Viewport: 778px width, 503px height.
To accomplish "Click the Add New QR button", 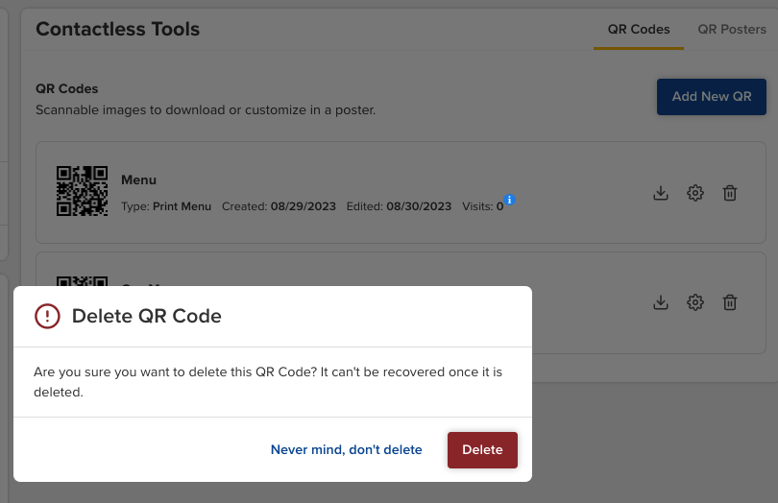I will (x=712, y=97).
